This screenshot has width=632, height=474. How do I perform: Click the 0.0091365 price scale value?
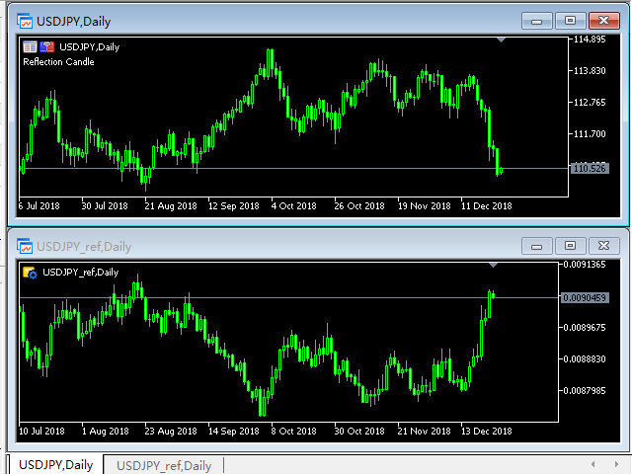[x=585, y=265]
